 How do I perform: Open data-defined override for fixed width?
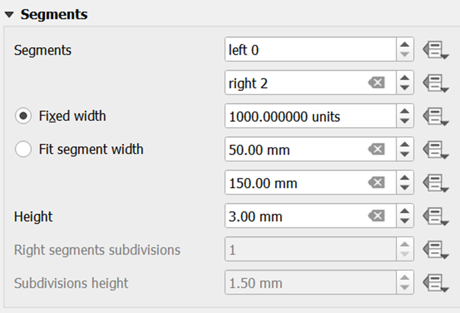coord(434,117)
